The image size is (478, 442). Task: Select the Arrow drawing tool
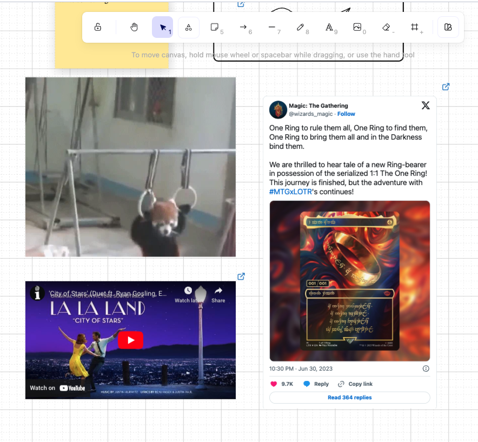pos(243,27)
